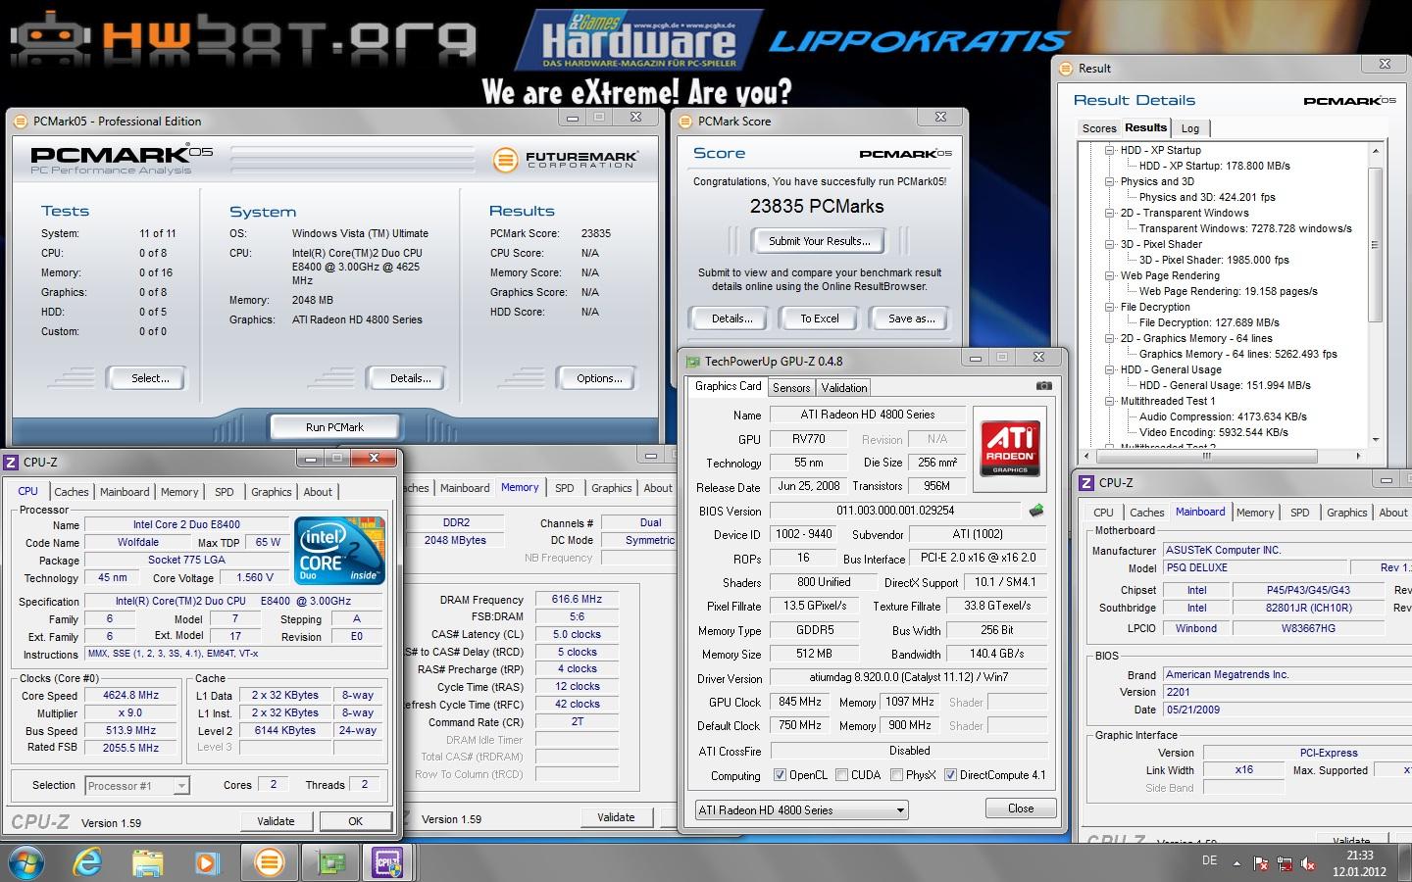Open Windows Start menu orb

pos(26,862)
